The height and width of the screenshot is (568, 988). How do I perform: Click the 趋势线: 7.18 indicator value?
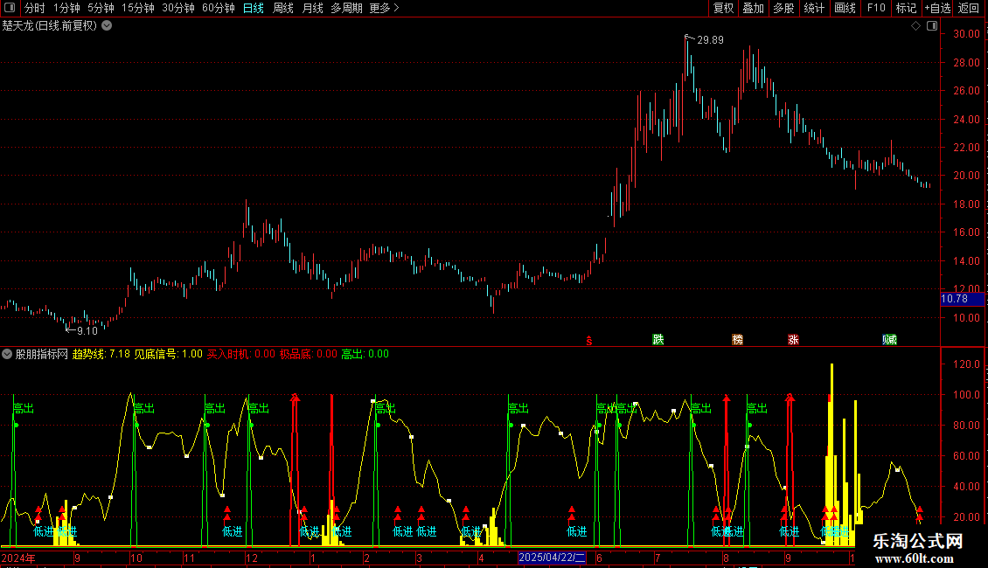click(x=101, y=354)
